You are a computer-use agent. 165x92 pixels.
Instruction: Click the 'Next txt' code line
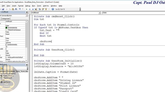click(46, 36)
